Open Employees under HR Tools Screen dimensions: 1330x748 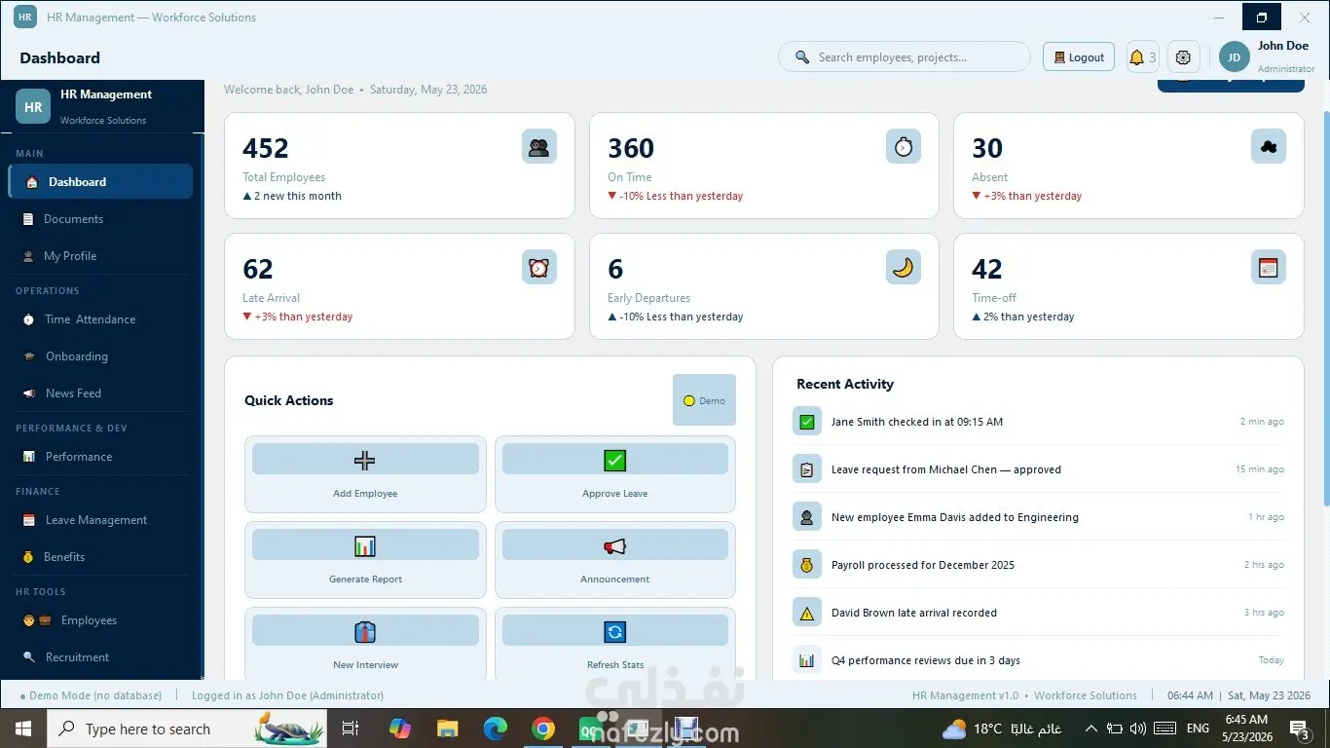click(x=100, y=620)
